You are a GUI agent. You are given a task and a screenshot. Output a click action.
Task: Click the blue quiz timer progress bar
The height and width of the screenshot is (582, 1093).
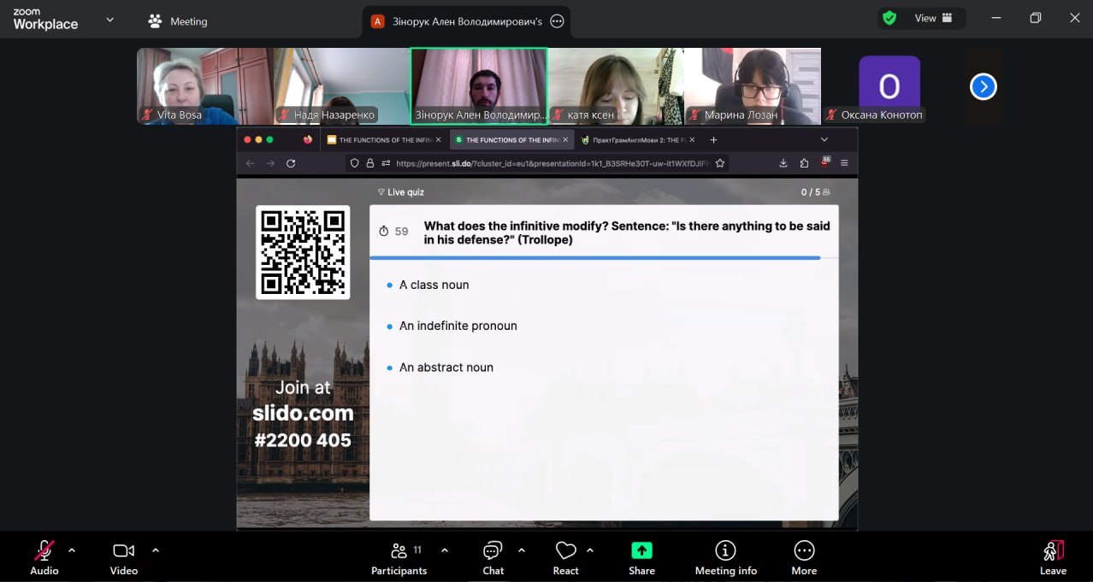point(594,257)
